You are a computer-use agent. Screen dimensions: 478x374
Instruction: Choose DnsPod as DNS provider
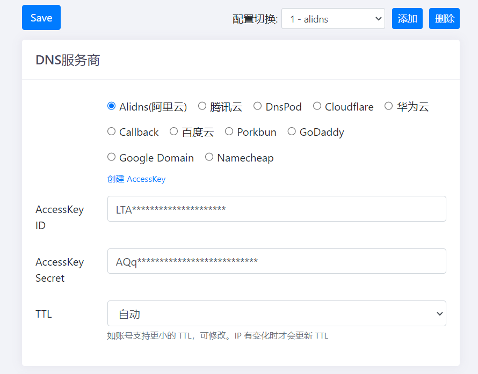click(x=258, y=106)
